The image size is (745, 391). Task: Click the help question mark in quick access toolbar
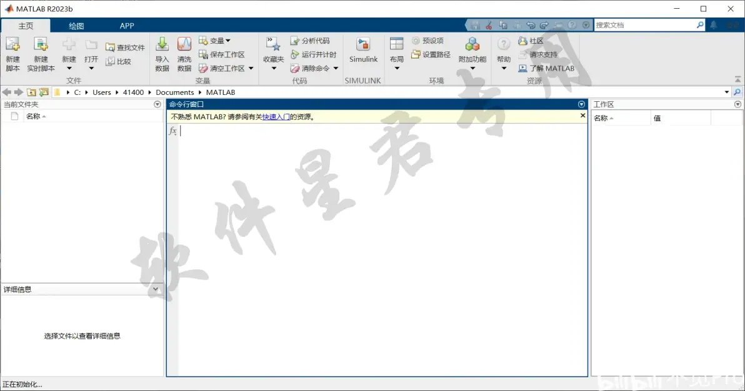pos(572,25)
